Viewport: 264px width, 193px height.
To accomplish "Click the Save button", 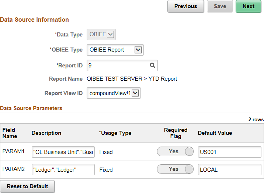I will click(x=220, y=6).
